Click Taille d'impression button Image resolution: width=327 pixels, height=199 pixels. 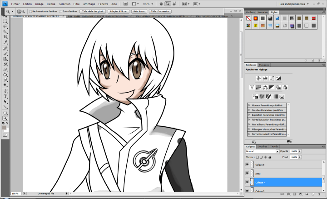[160, 11]
